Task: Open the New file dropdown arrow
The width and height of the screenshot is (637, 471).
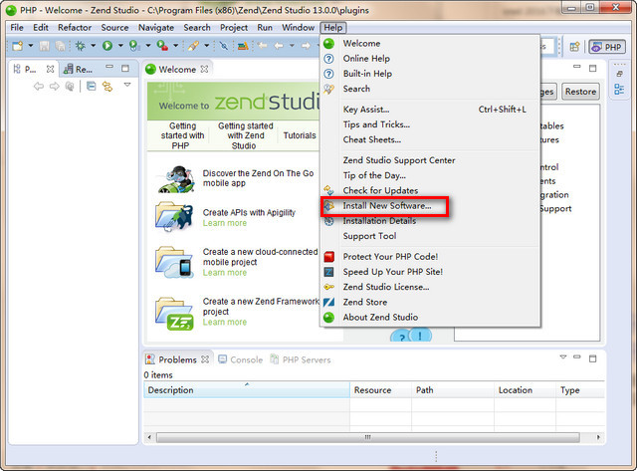Action: click(31, 46)
